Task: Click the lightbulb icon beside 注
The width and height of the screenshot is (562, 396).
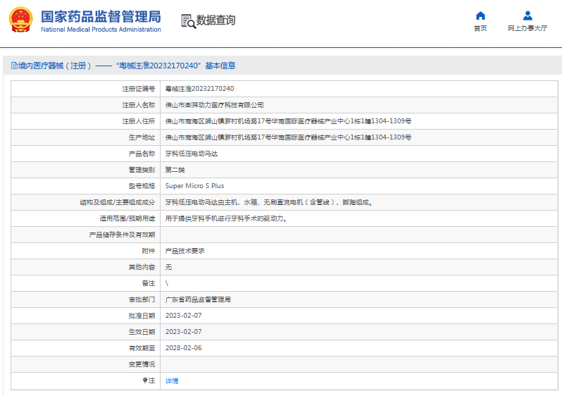Action: tap(145, 380)
